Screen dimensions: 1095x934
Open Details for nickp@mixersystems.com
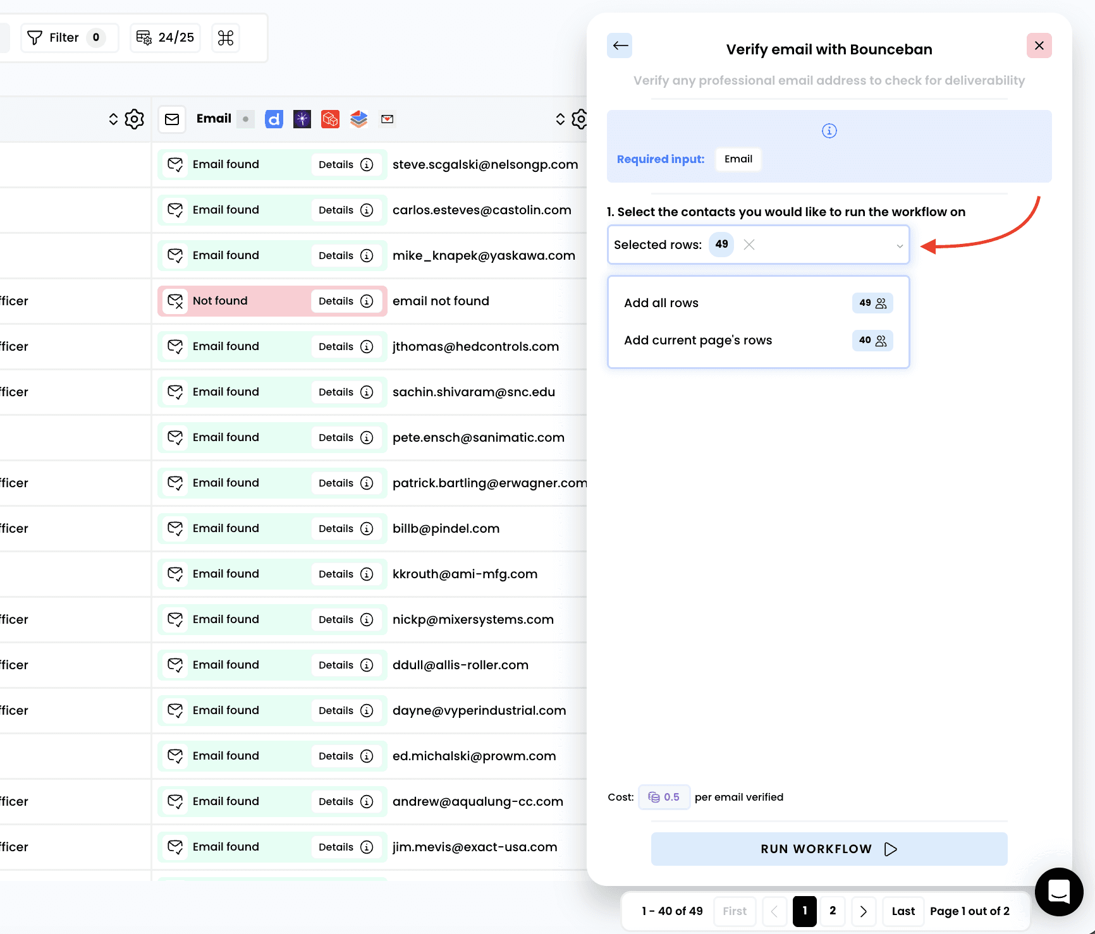[x=346, y=619]
